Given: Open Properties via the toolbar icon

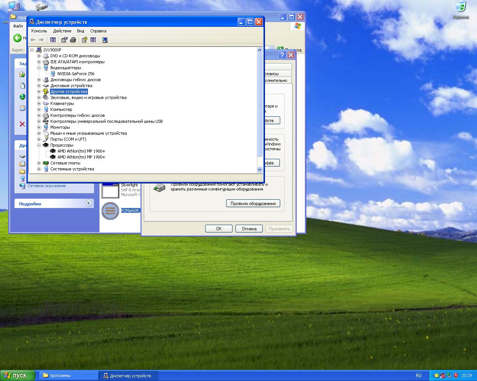Looking at the screenshot, I should [64, 40].
